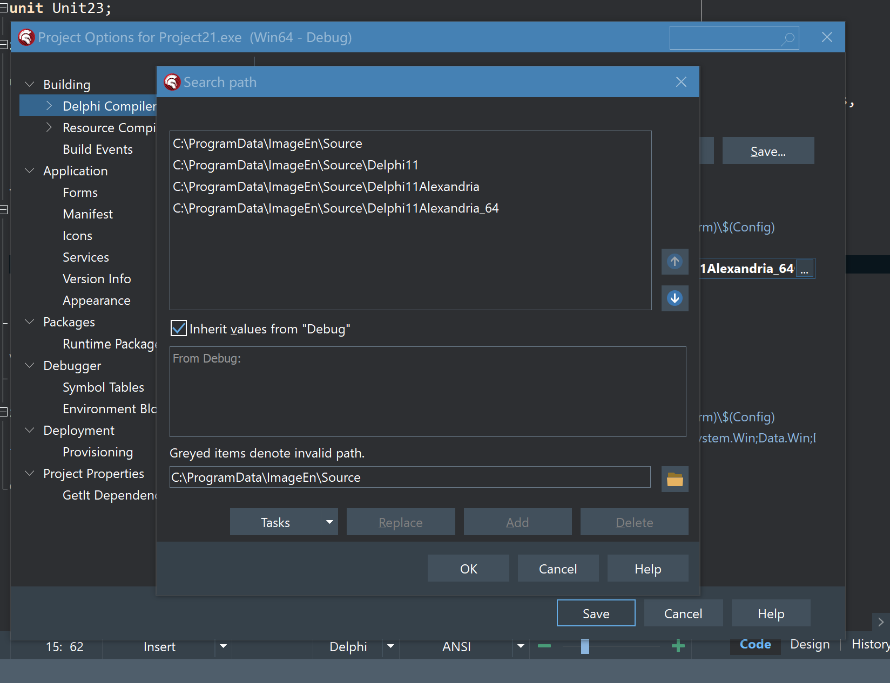890x683 pixels.
Task: Click the From Debug inherited paths box
Action: [x=428, y=392]
